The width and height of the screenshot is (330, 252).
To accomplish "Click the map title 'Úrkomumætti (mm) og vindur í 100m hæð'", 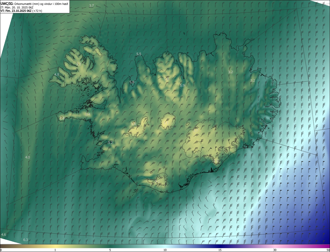I will pyautogui.click(x=41, y=4).
